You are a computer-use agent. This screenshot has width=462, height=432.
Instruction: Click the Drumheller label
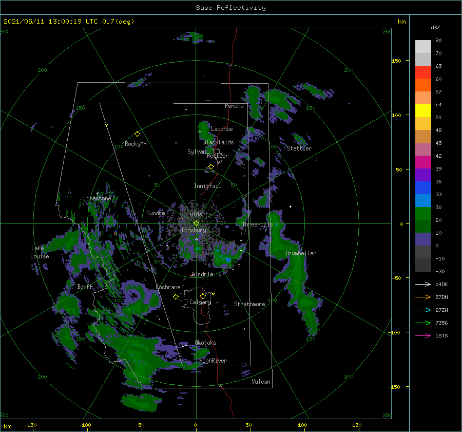coord(301,253)
